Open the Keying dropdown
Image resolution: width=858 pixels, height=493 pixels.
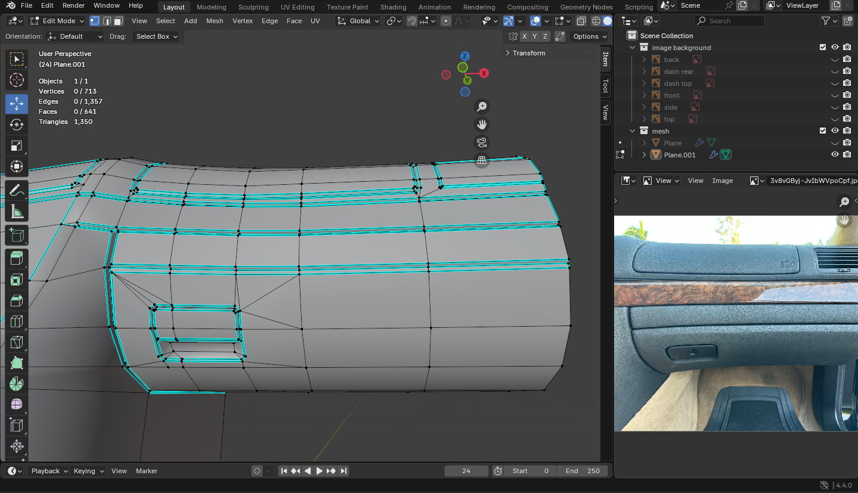(88, 471)
